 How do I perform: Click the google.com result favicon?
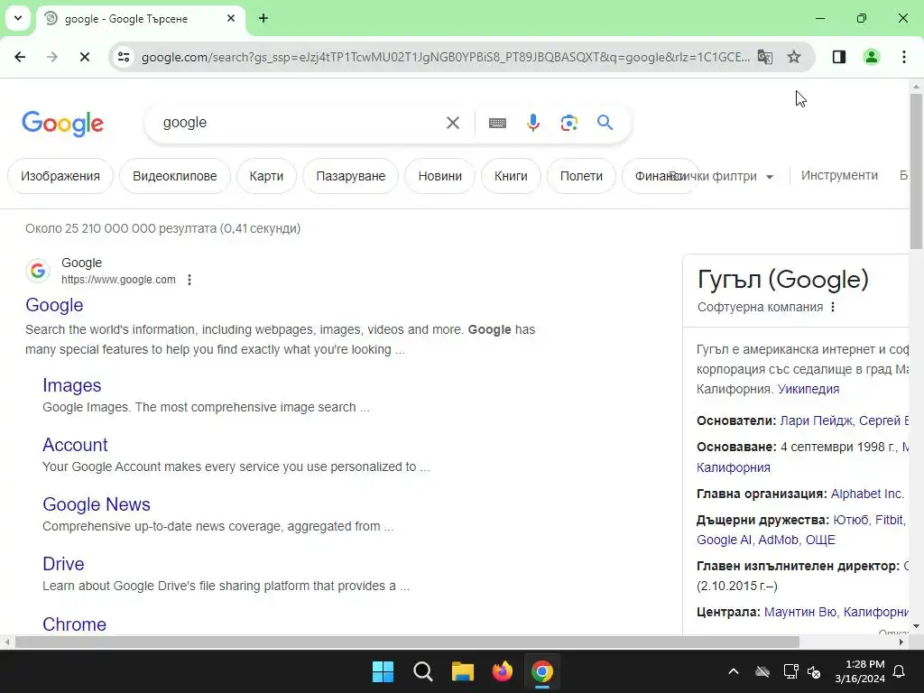38,271
